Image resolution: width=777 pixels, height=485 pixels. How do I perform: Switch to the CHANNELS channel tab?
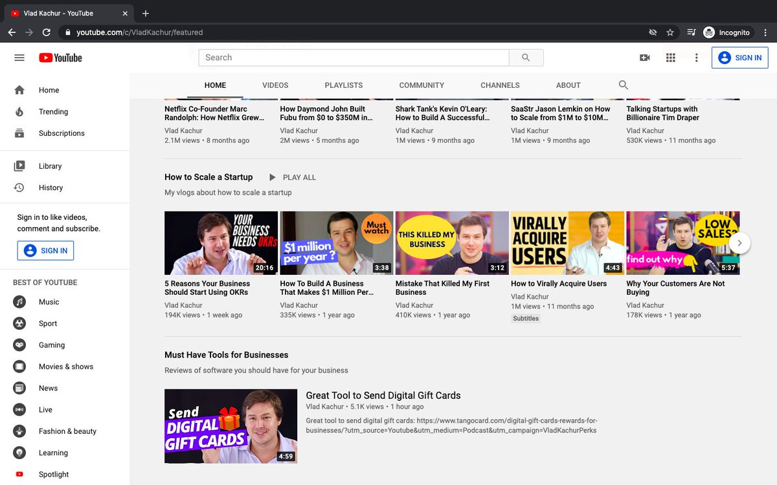(500, 85)
